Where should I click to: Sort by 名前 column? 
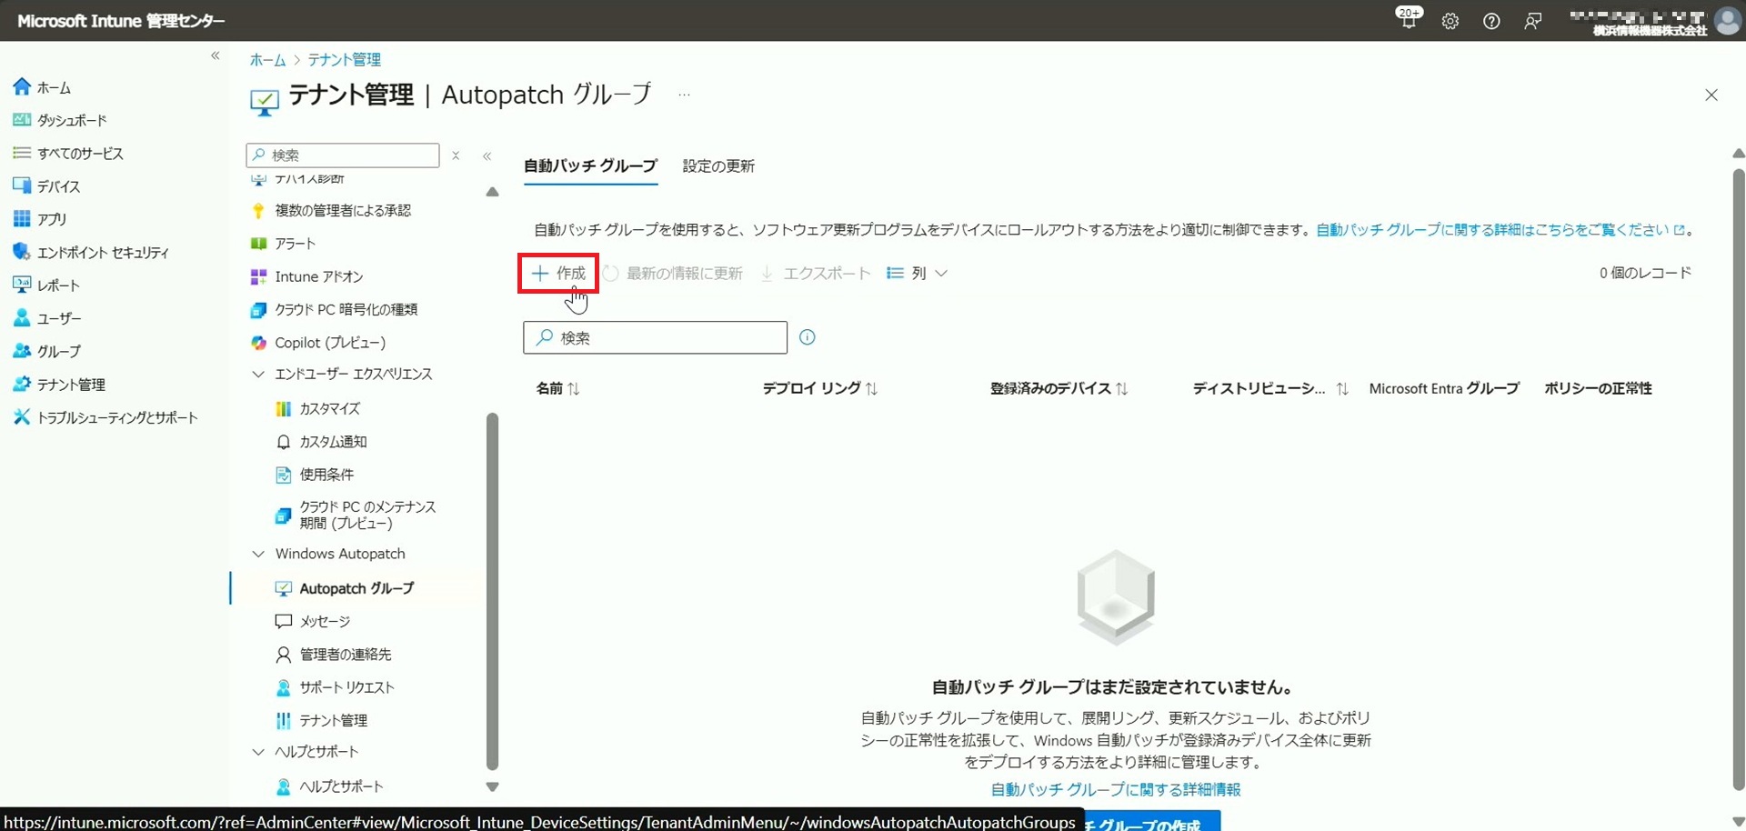[x=557, y=389]
